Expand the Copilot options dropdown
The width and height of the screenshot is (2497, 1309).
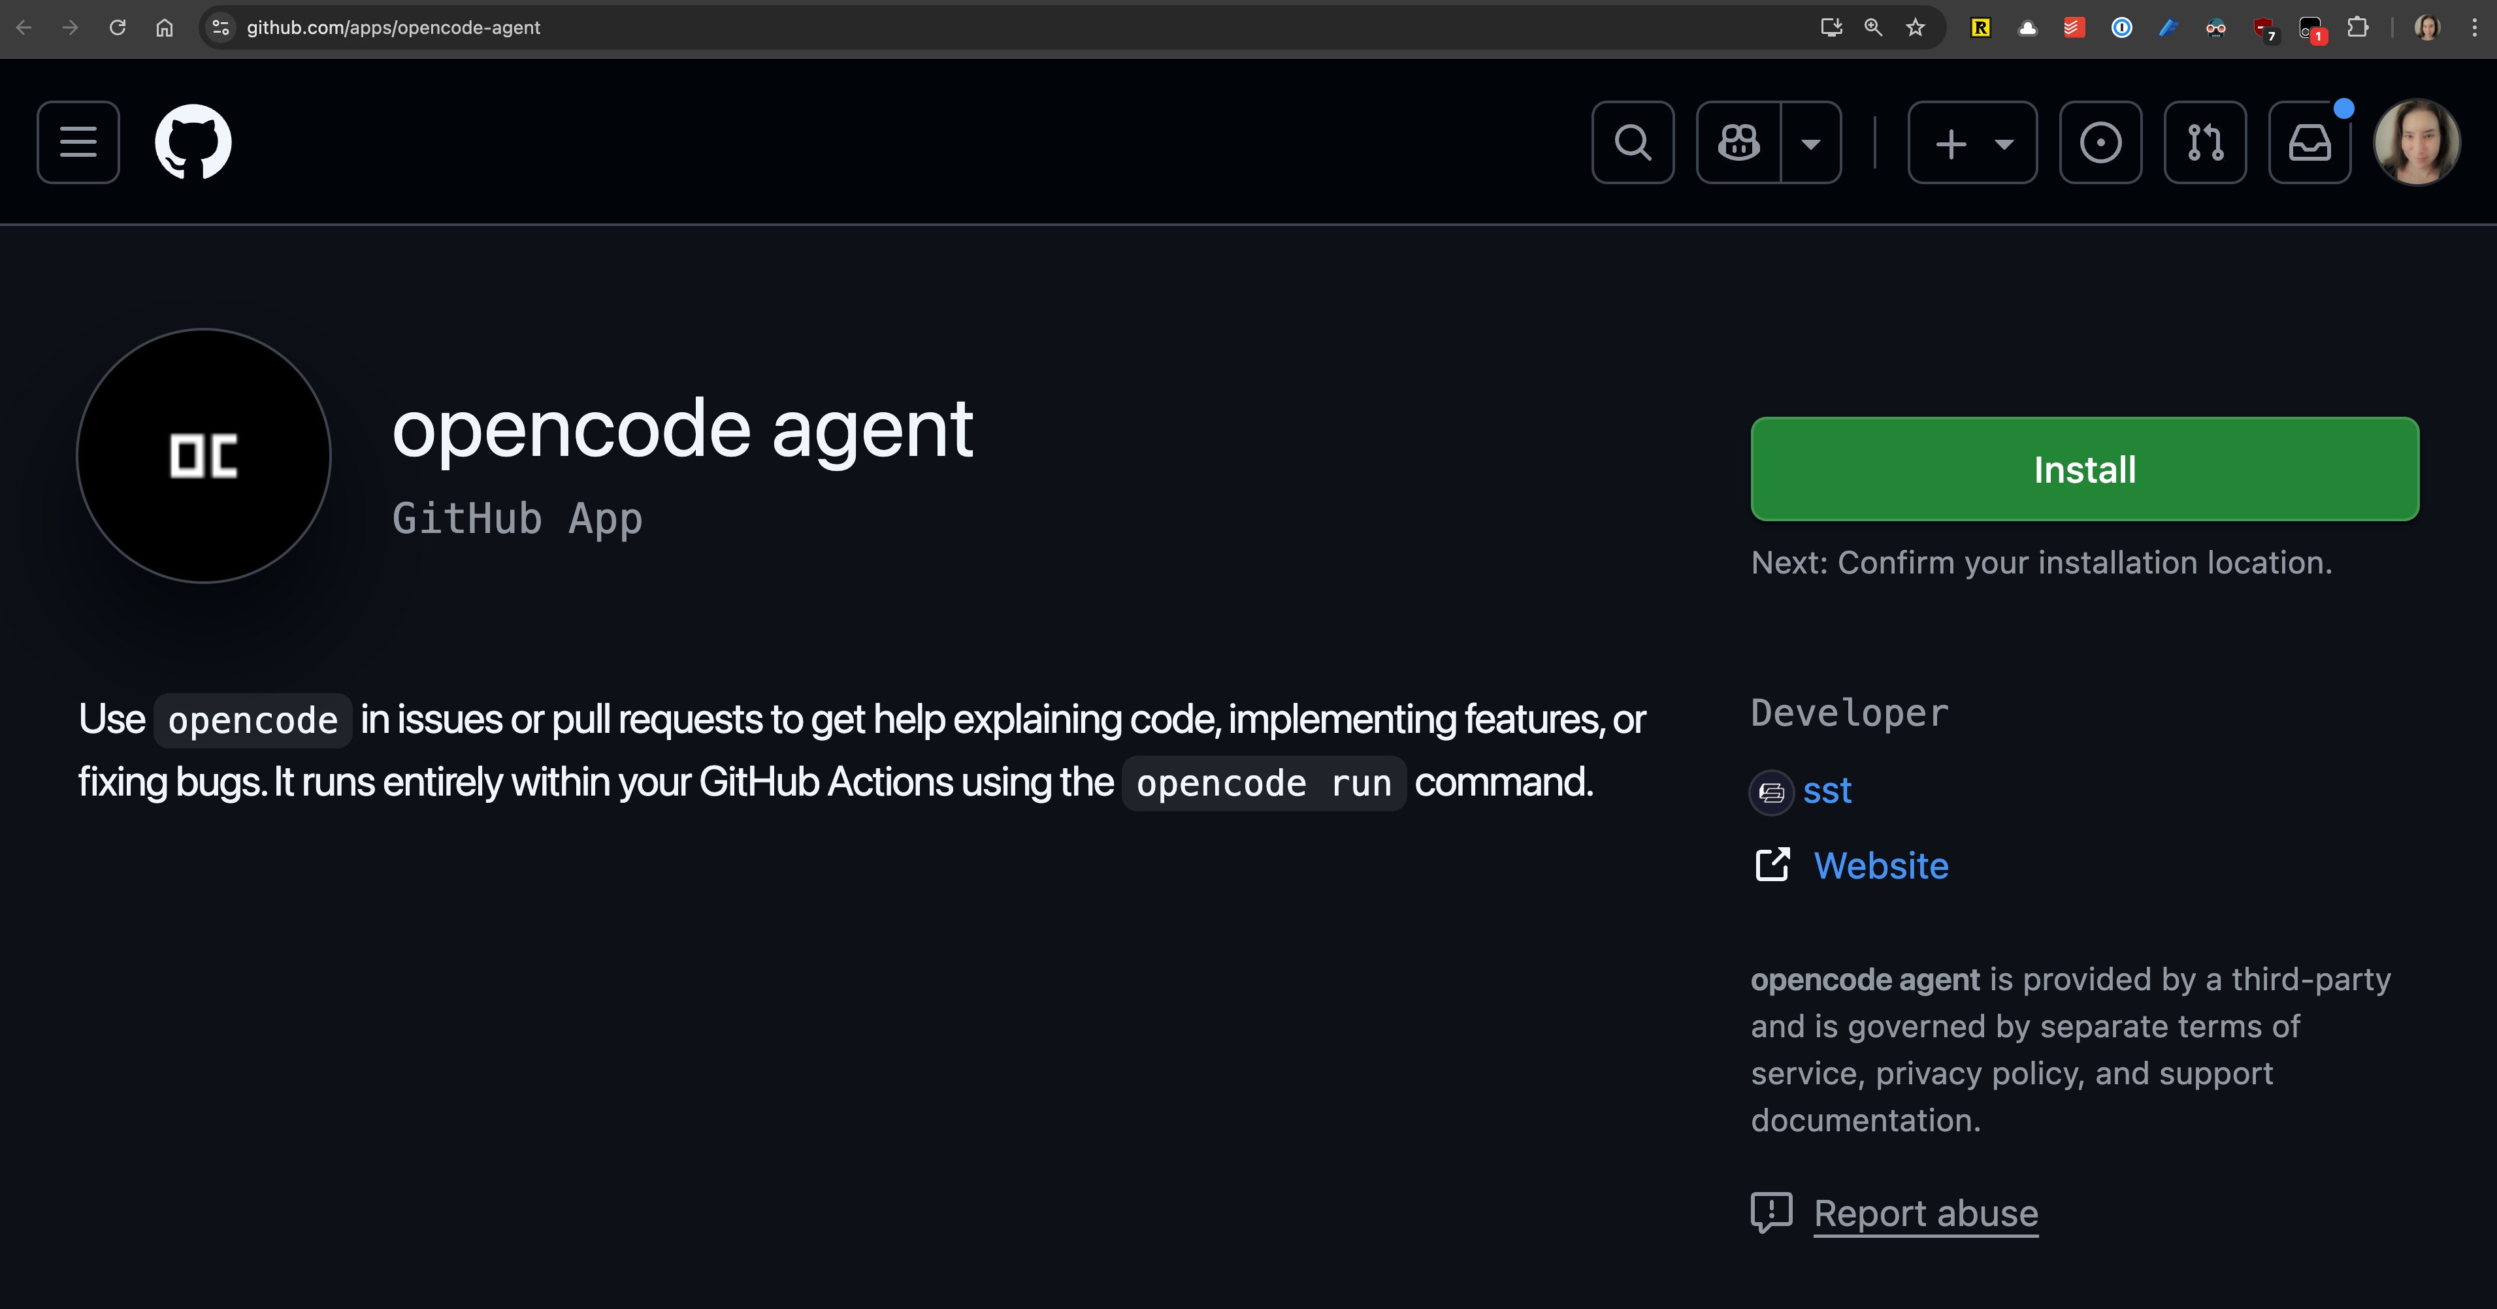point(1812,142)
